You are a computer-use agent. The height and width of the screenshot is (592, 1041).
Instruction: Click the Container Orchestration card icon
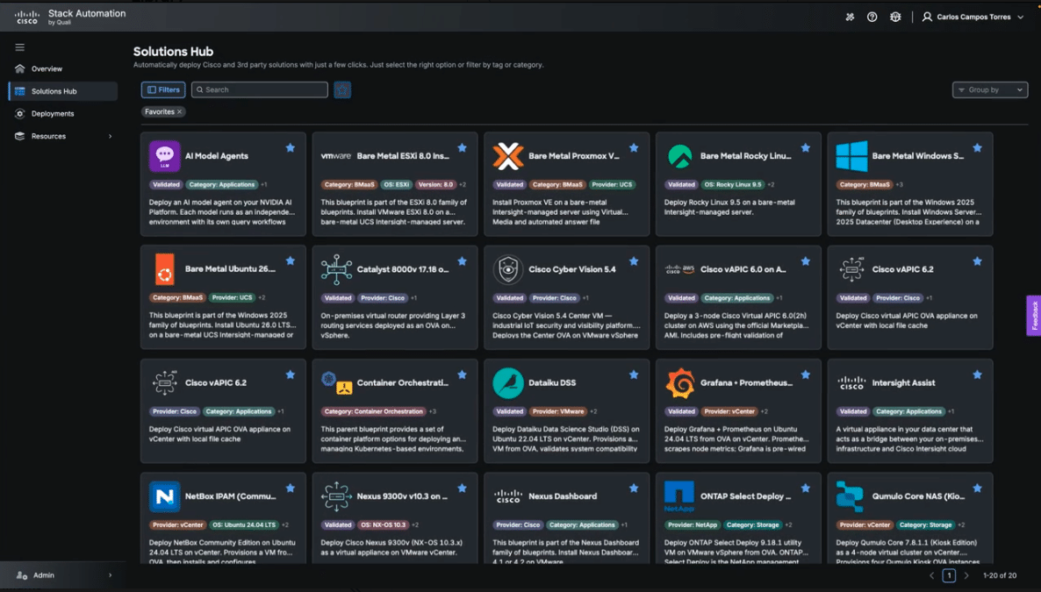[x=336, y=383]
